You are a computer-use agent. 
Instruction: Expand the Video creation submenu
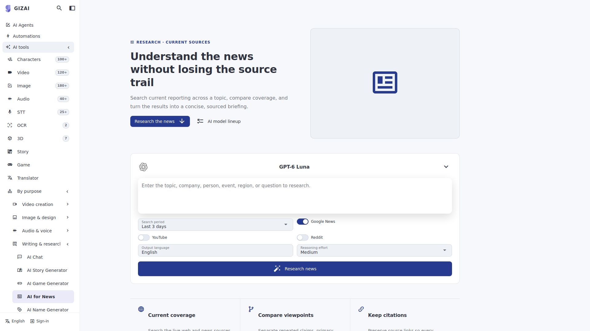point(67,204)
